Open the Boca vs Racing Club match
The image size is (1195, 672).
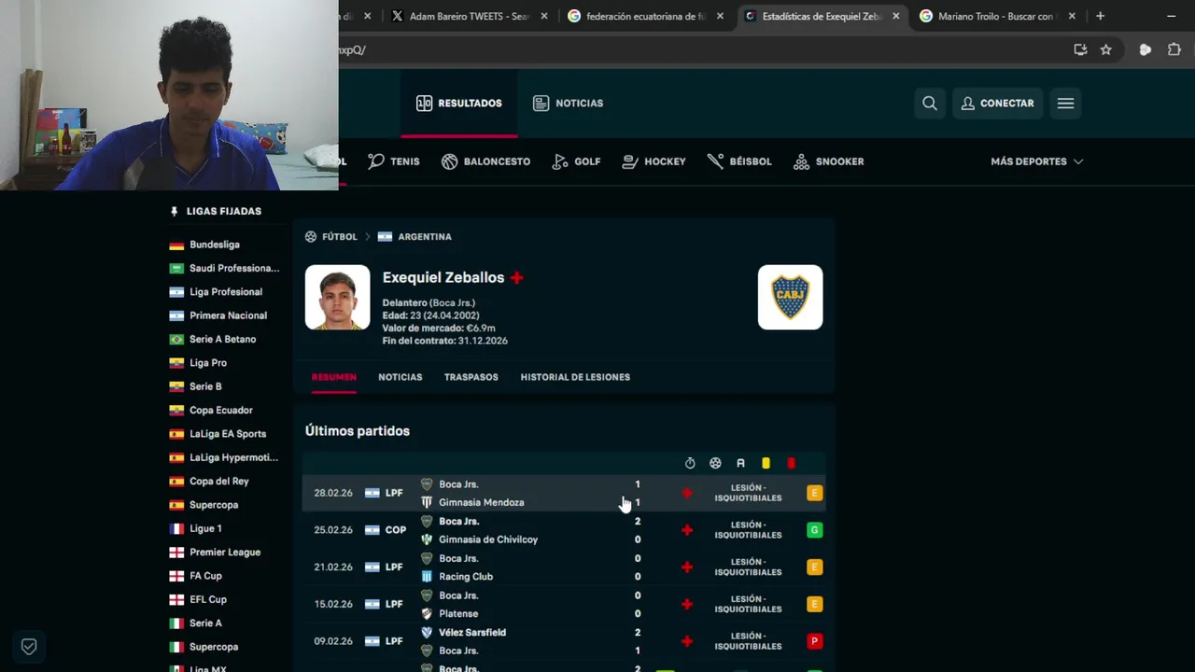(x=564, y=567)
